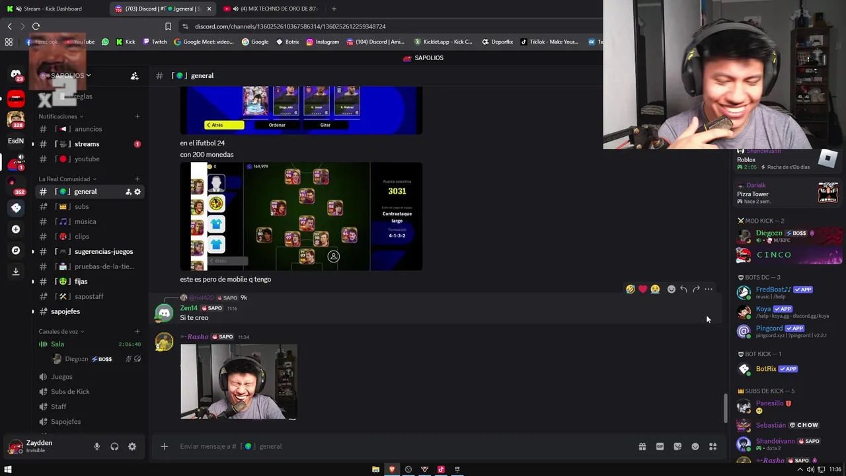Switch to MIX TECHNO DE ORO tab
846x476 pixels.
[x=271, y=9]
